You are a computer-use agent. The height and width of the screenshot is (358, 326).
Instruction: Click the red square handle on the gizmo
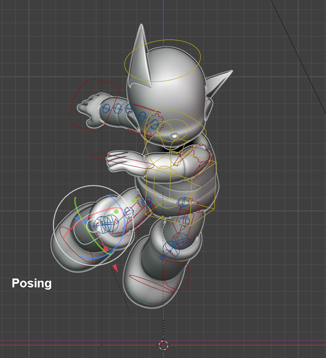click(x=105, y=248)
